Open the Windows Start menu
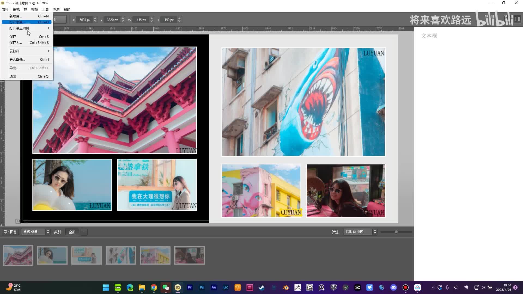523x294 pixels. coord(106,287)
